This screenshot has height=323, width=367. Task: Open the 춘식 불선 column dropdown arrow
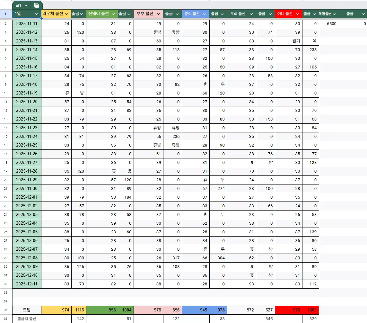pos(205,14)
